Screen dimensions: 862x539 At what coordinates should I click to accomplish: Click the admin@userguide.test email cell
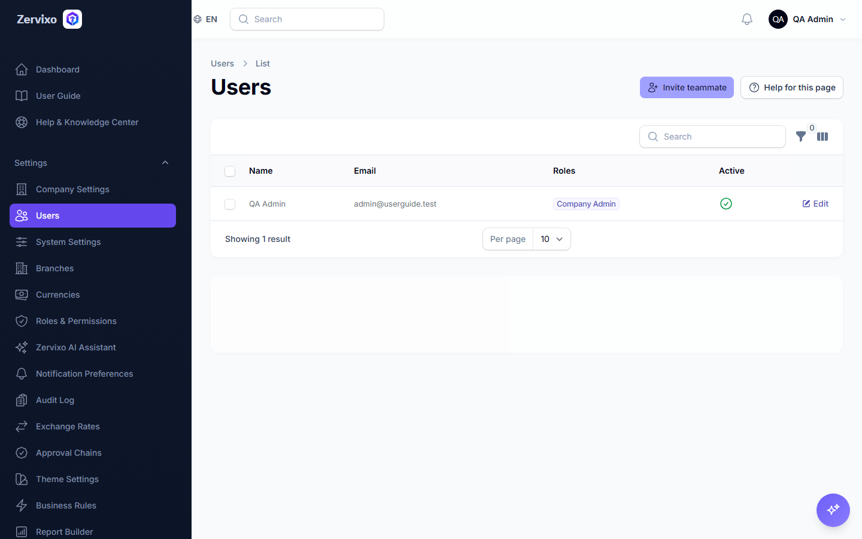395,204
